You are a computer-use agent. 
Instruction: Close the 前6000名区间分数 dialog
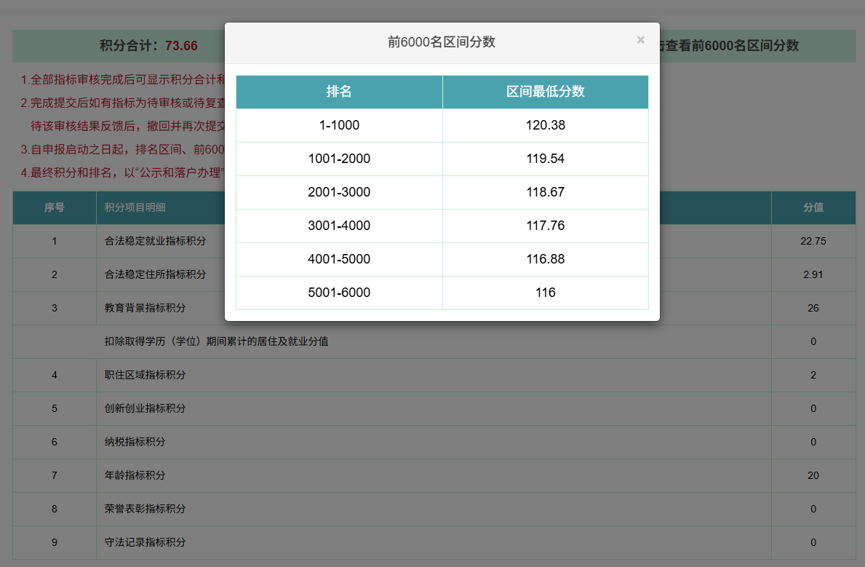point(640,40)
